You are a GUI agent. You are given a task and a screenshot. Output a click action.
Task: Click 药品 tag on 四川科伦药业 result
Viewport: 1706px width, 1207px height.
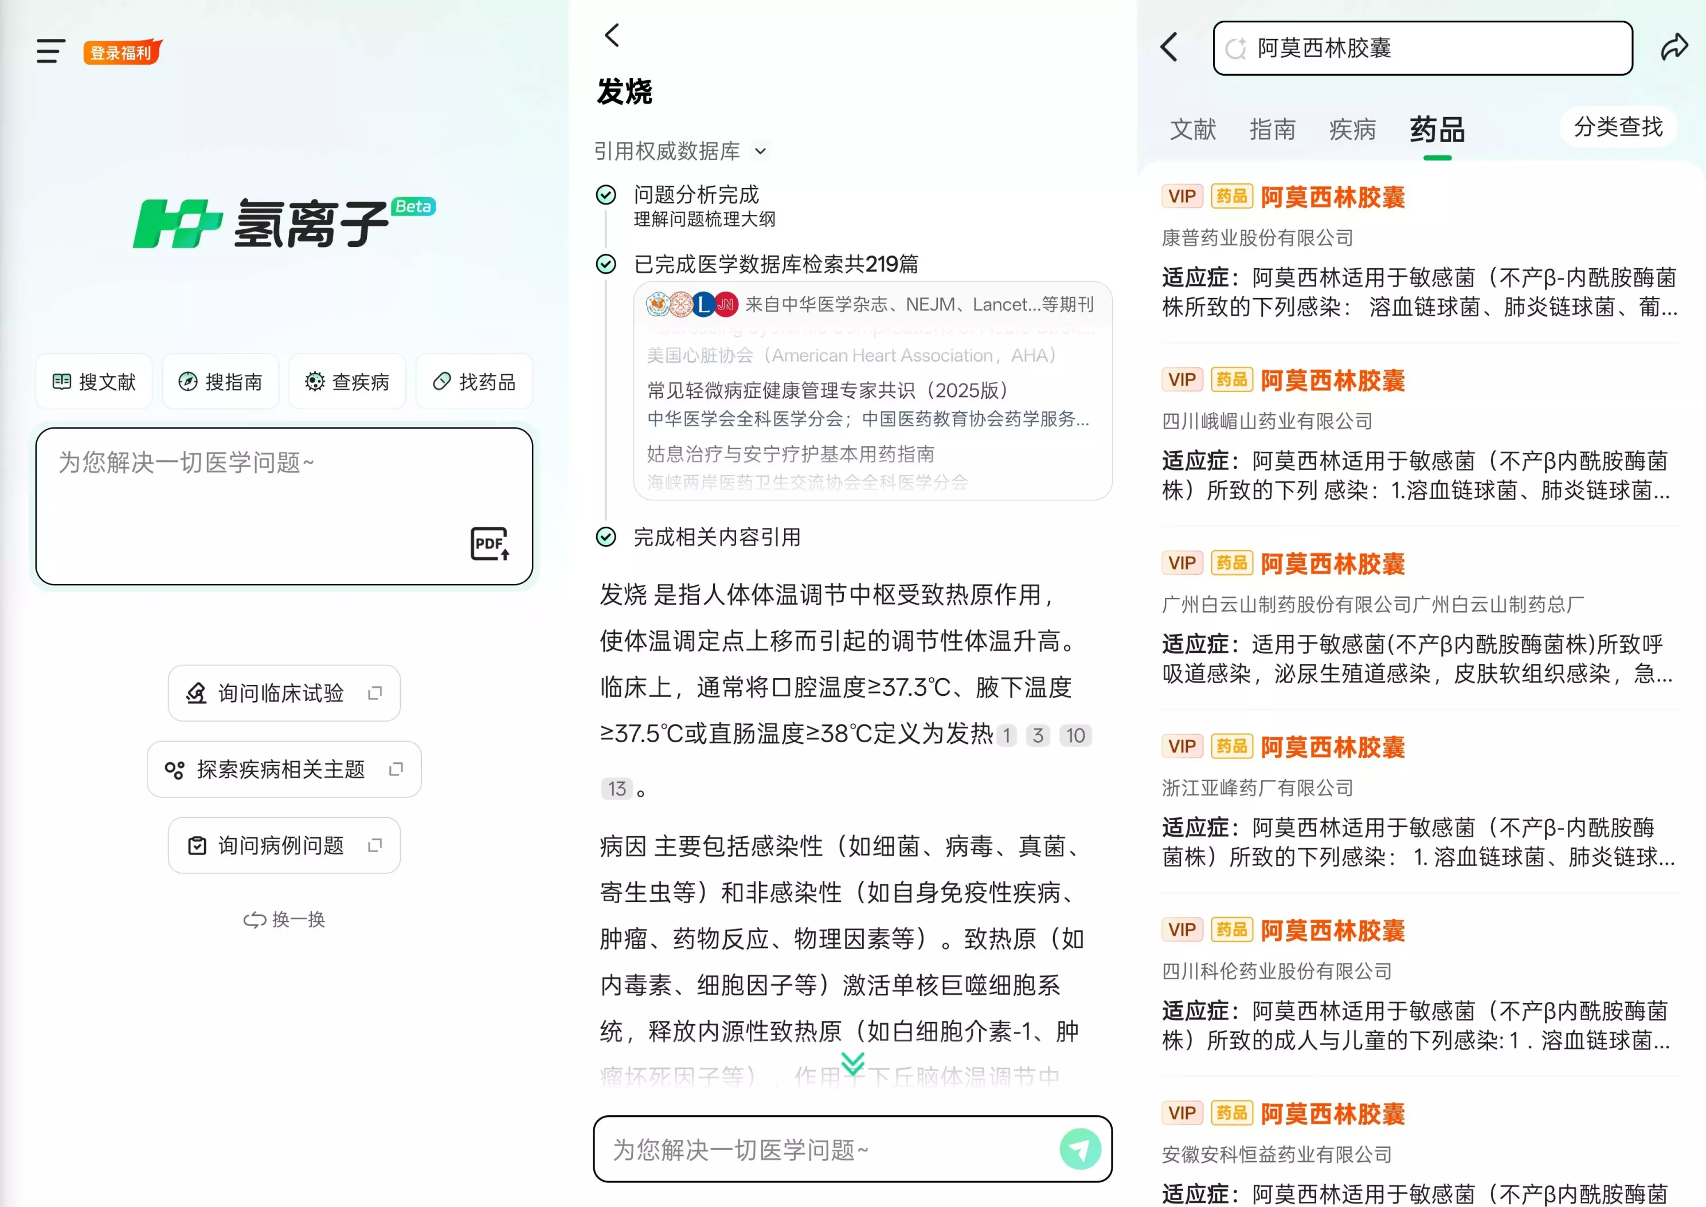tap(1232, 930)
